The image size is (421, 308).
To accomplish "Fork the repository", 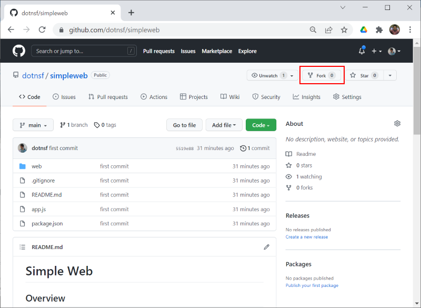I will [322, 75].
